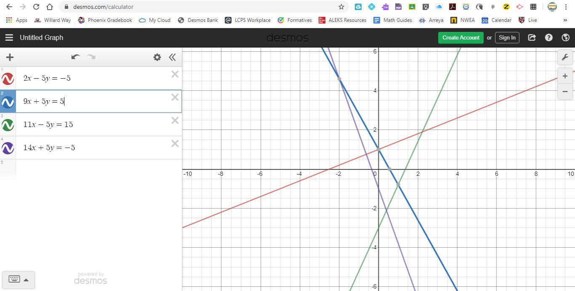
Task: Open the LCPS Workplace bookmark
Action: click(x=248, y=20)
